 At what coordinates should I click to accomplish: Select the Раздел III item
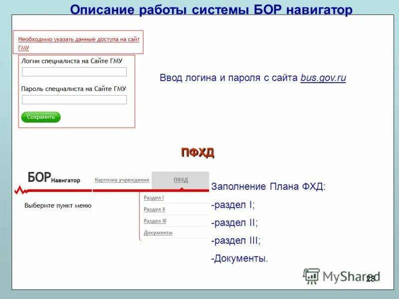pos(156,221)
